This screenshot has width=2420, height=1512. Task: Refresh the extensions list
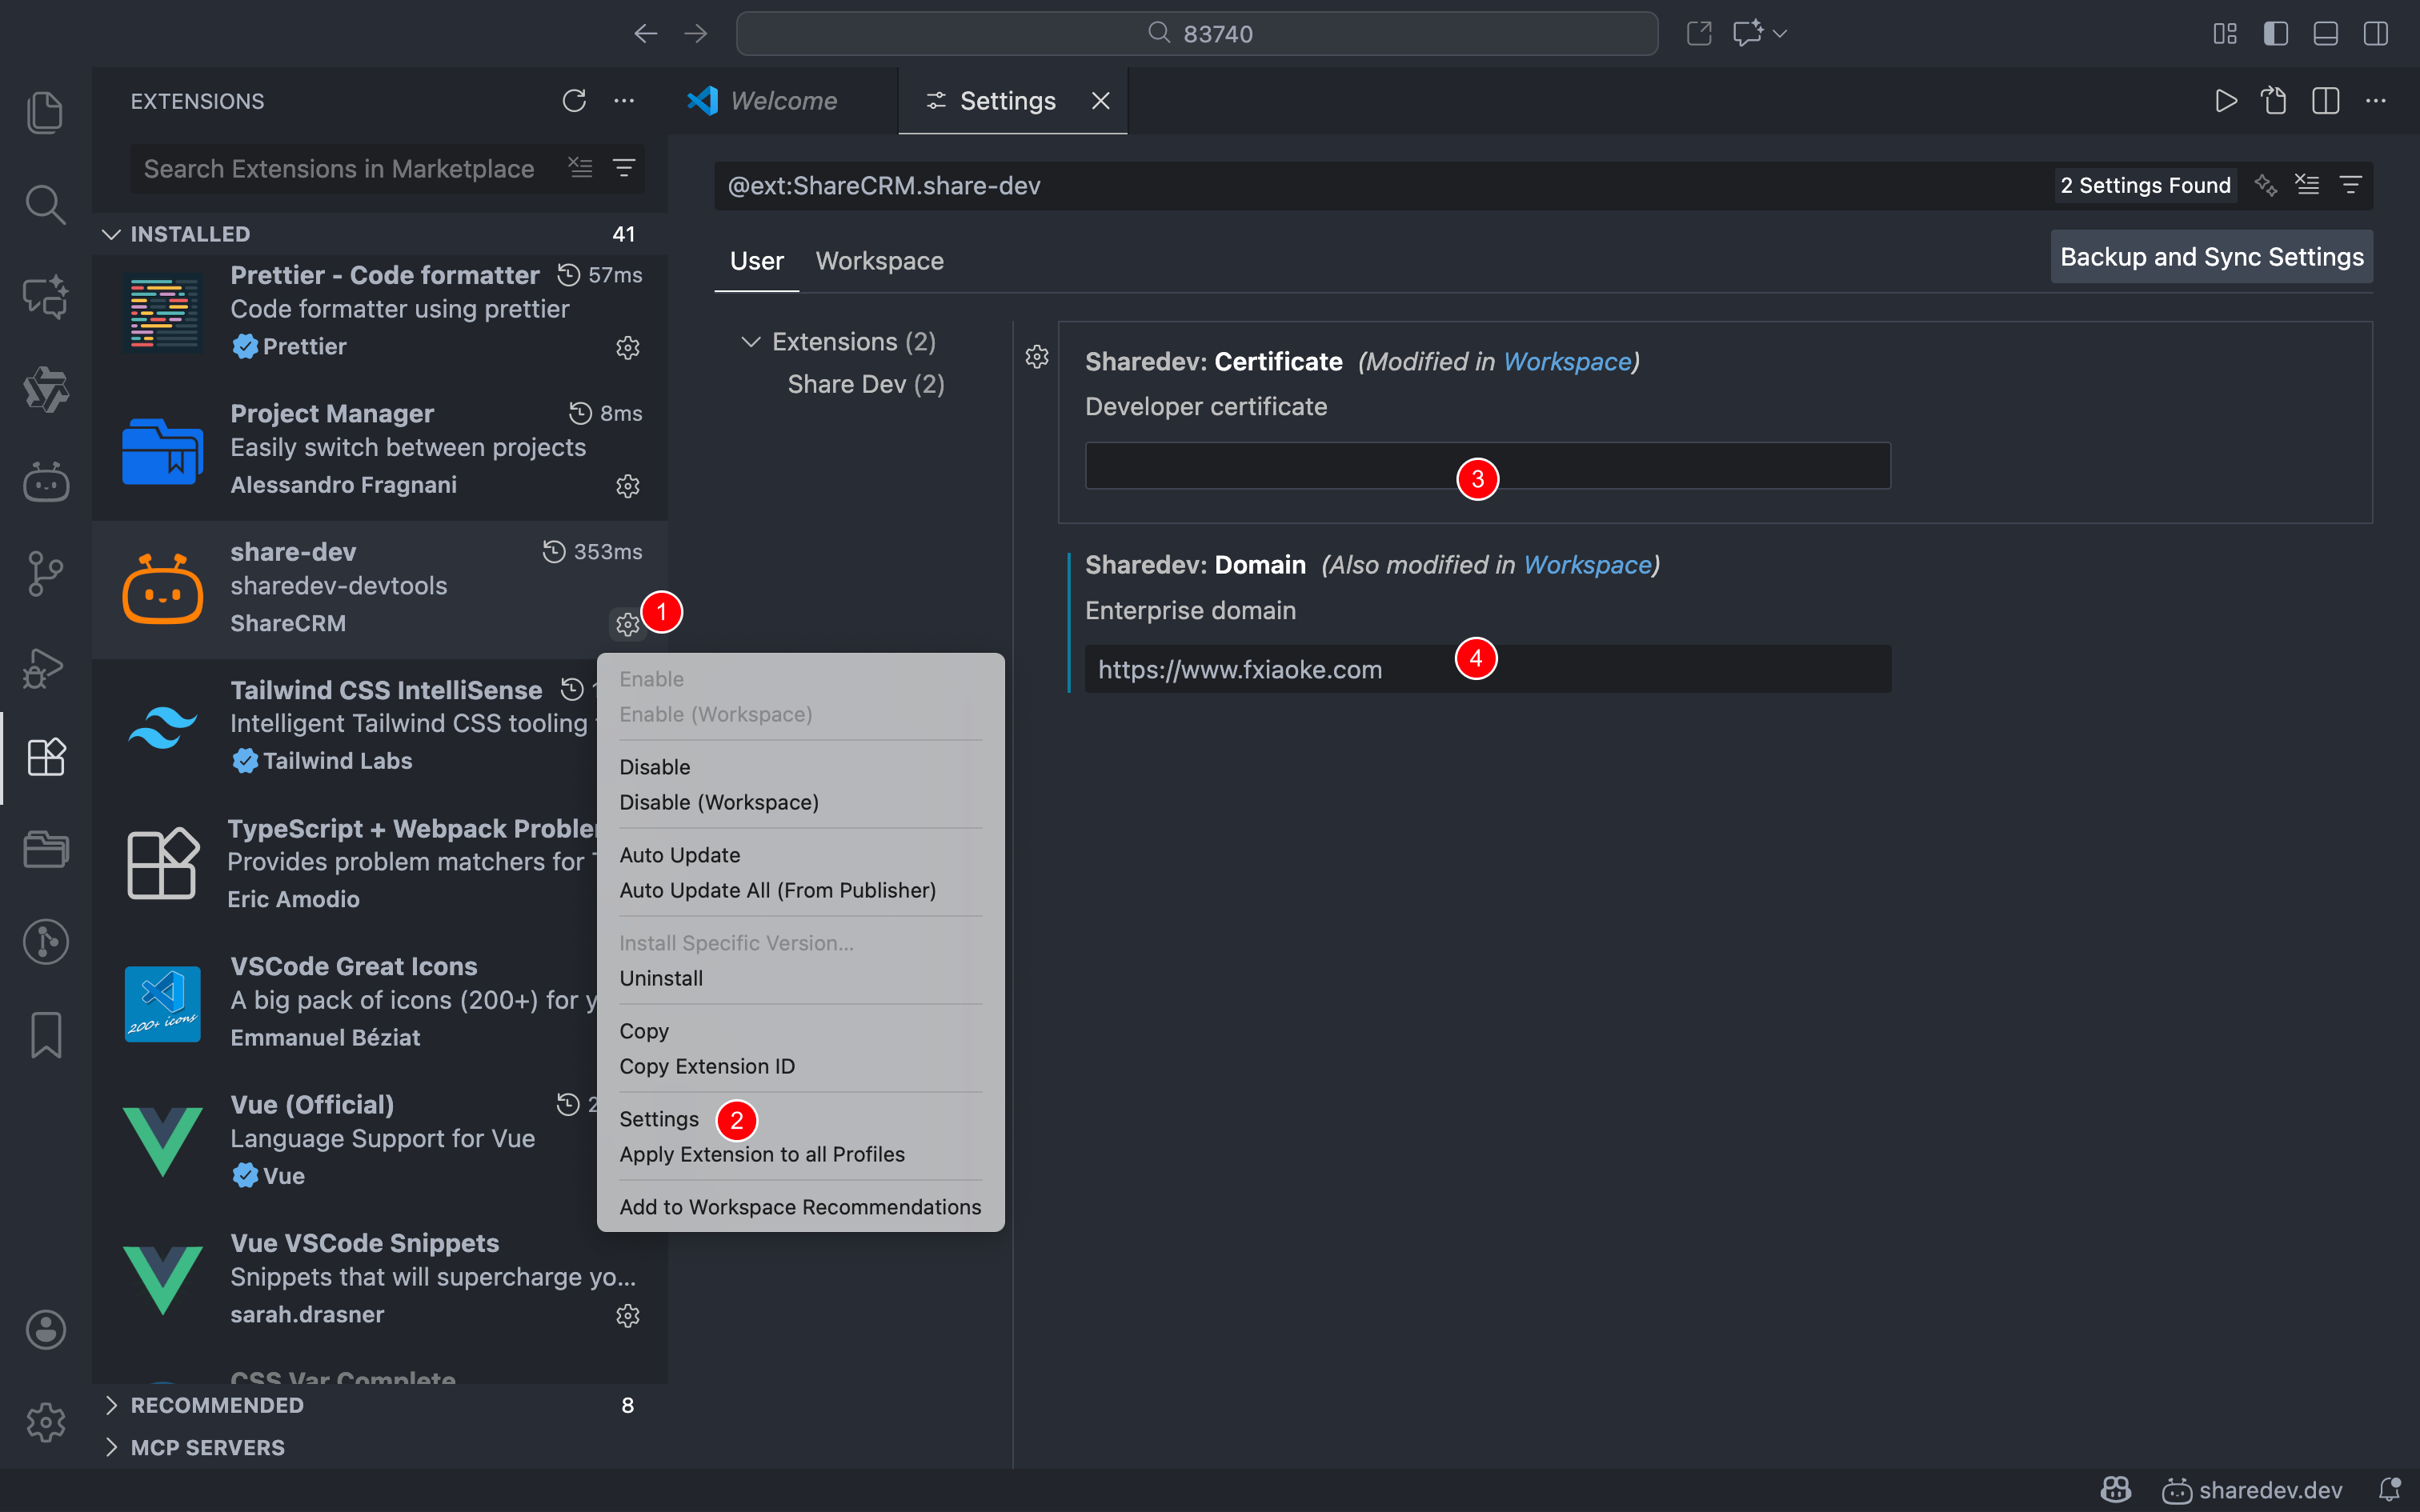(x=574, y=101)
